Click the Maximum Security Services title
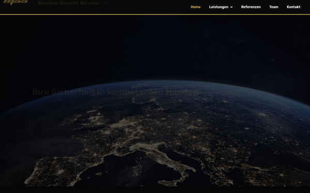 click(68, 3)
